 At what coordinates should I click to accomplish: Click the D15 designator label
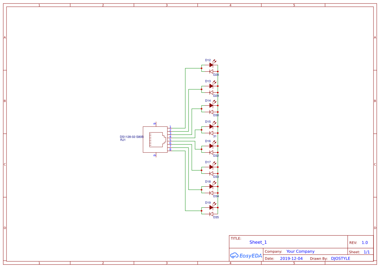click(x=208, y=122)
